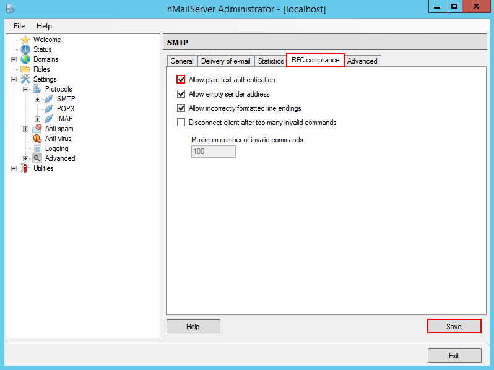Select the RFC compliance tab
Viewport: 494px width, 370px height.
click(x=315, y=60)
